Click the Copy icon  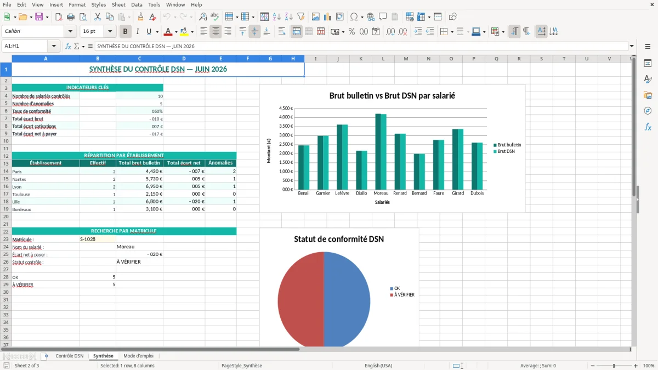coord(109,17)
